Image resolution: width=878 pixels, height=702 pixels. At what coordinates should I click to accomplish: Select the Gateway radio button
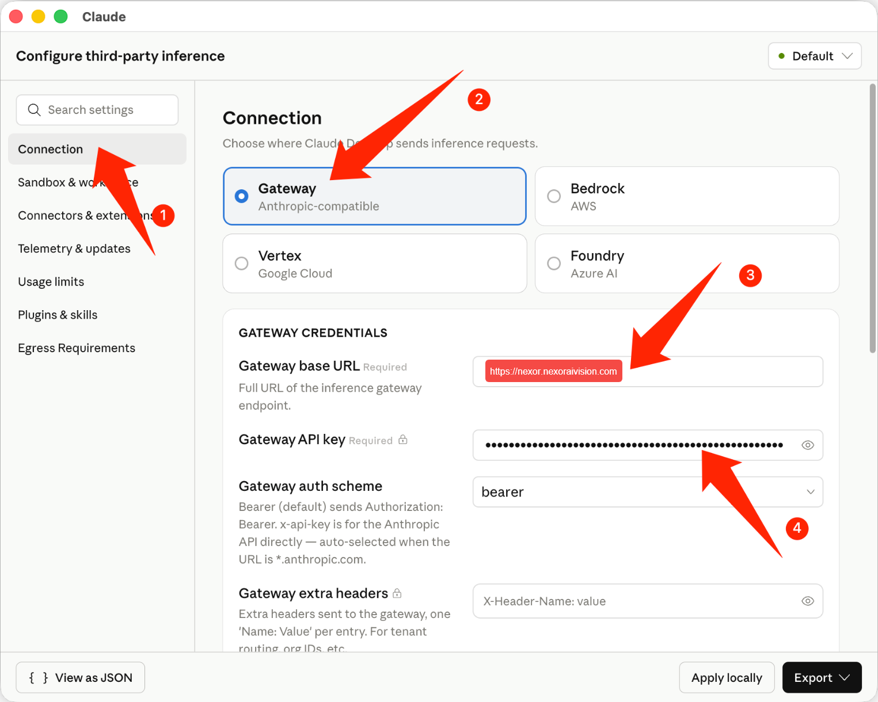[x=242, y=196]
